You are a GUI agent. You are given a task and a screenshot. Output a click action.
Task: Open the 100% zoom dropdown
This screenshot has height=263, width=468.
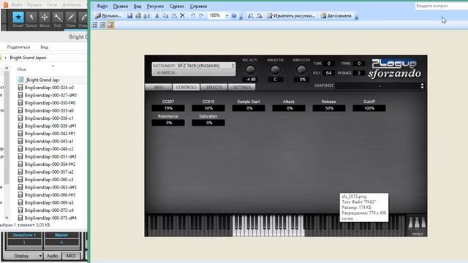227,16
